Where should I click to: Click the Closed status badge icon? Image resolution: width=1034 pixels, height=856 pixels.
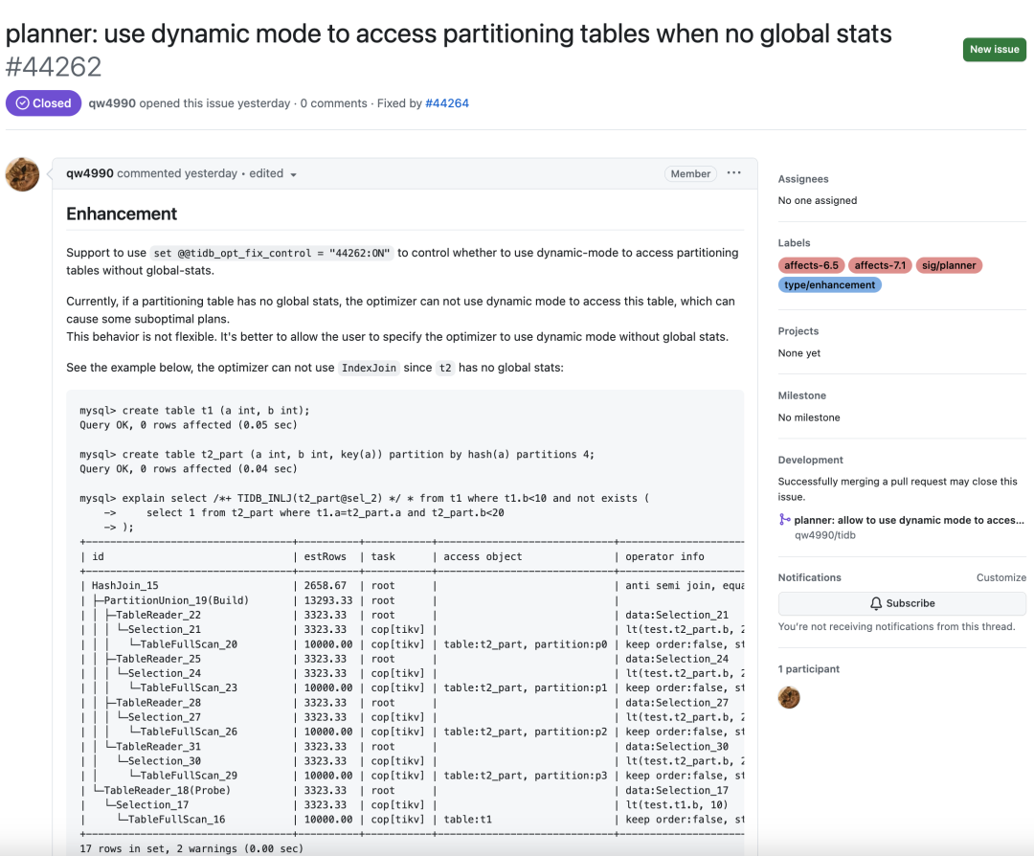23,103
